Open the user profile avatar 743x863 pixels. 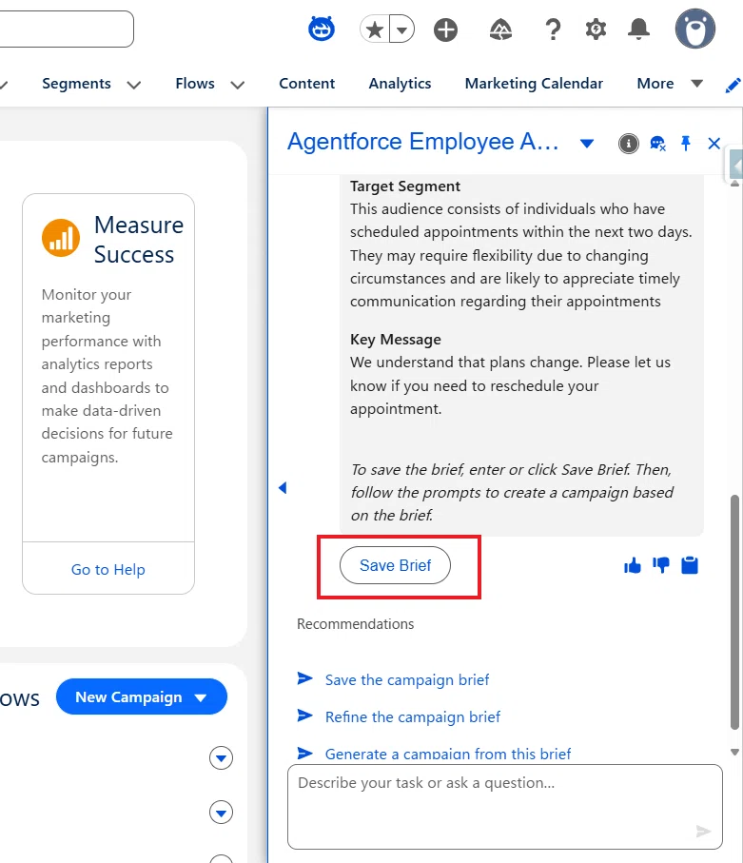[x=695, y=29]
